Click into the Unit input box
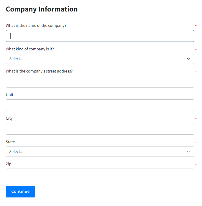This screenshot has width=202, height=206. point(100,105)
